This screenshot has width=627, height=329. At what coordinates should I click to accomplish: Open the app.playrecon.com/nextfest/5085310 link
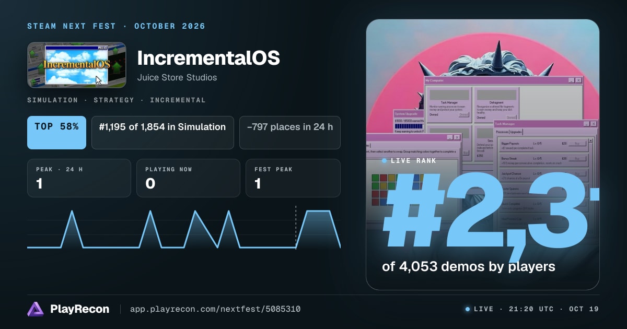click(x=215, y=309)
